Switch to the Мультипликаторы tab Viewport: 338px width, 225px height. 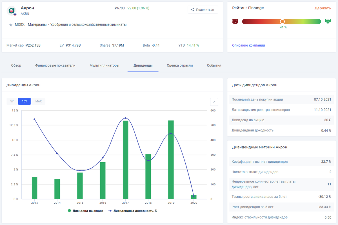click(104, 65)
